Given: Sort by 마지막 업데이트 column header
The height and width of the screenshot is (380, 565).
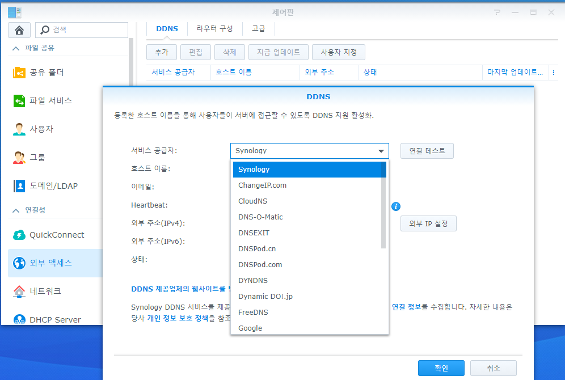Looking at the screenshot, I should tap(515, 73).
